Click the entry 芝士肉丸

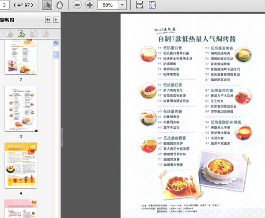click(x=217, y=101)
